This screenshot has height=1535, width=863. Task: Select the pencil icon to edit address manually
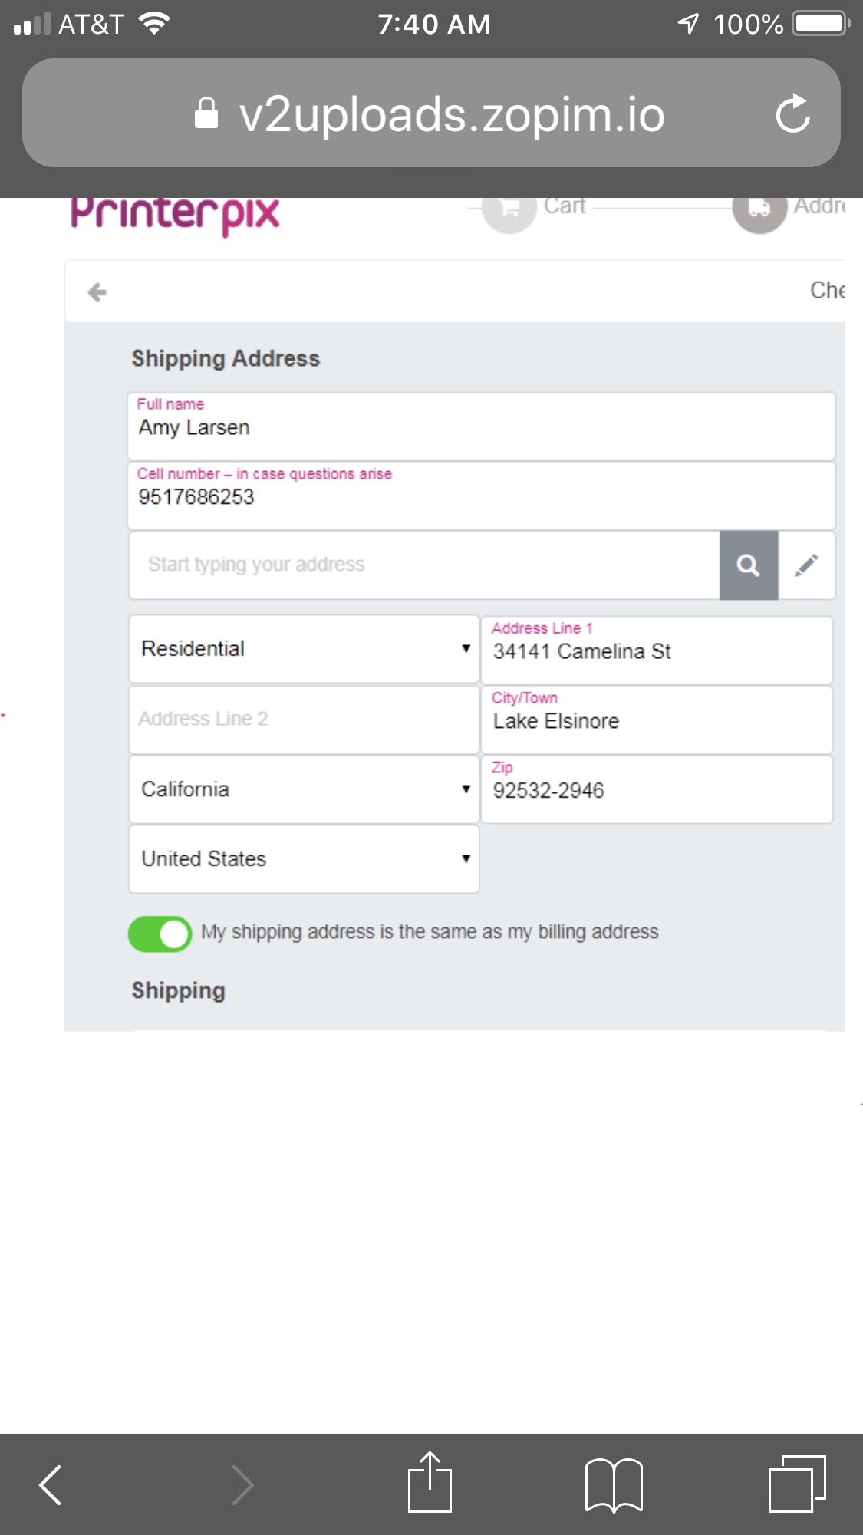[807, 565]
